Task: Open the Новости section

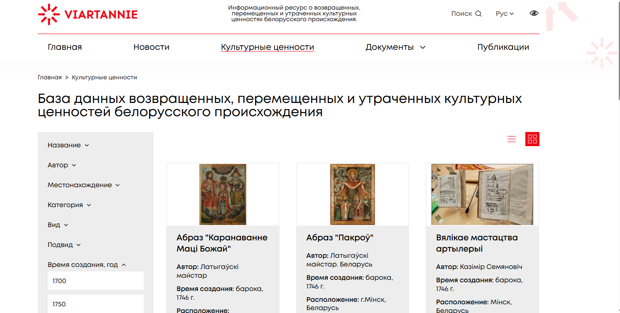Action: click(x=151, y=47)
